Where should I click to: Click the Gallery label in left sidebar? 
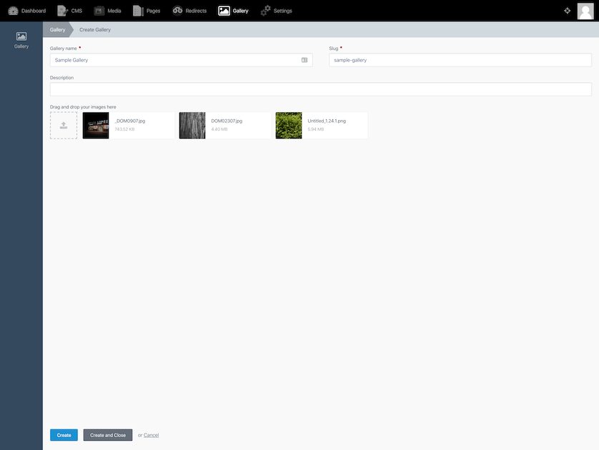coord(21,46)
